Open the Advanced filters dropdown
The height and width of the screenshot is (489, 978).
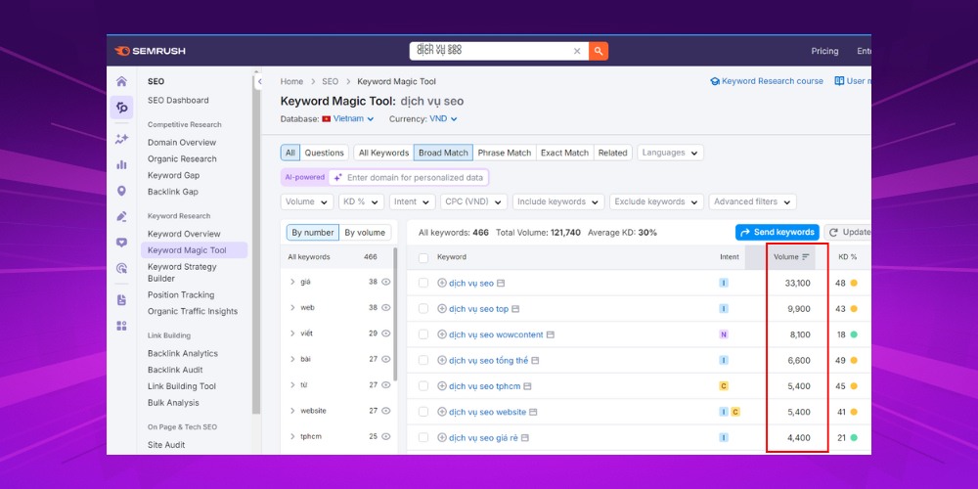point(752,202)
